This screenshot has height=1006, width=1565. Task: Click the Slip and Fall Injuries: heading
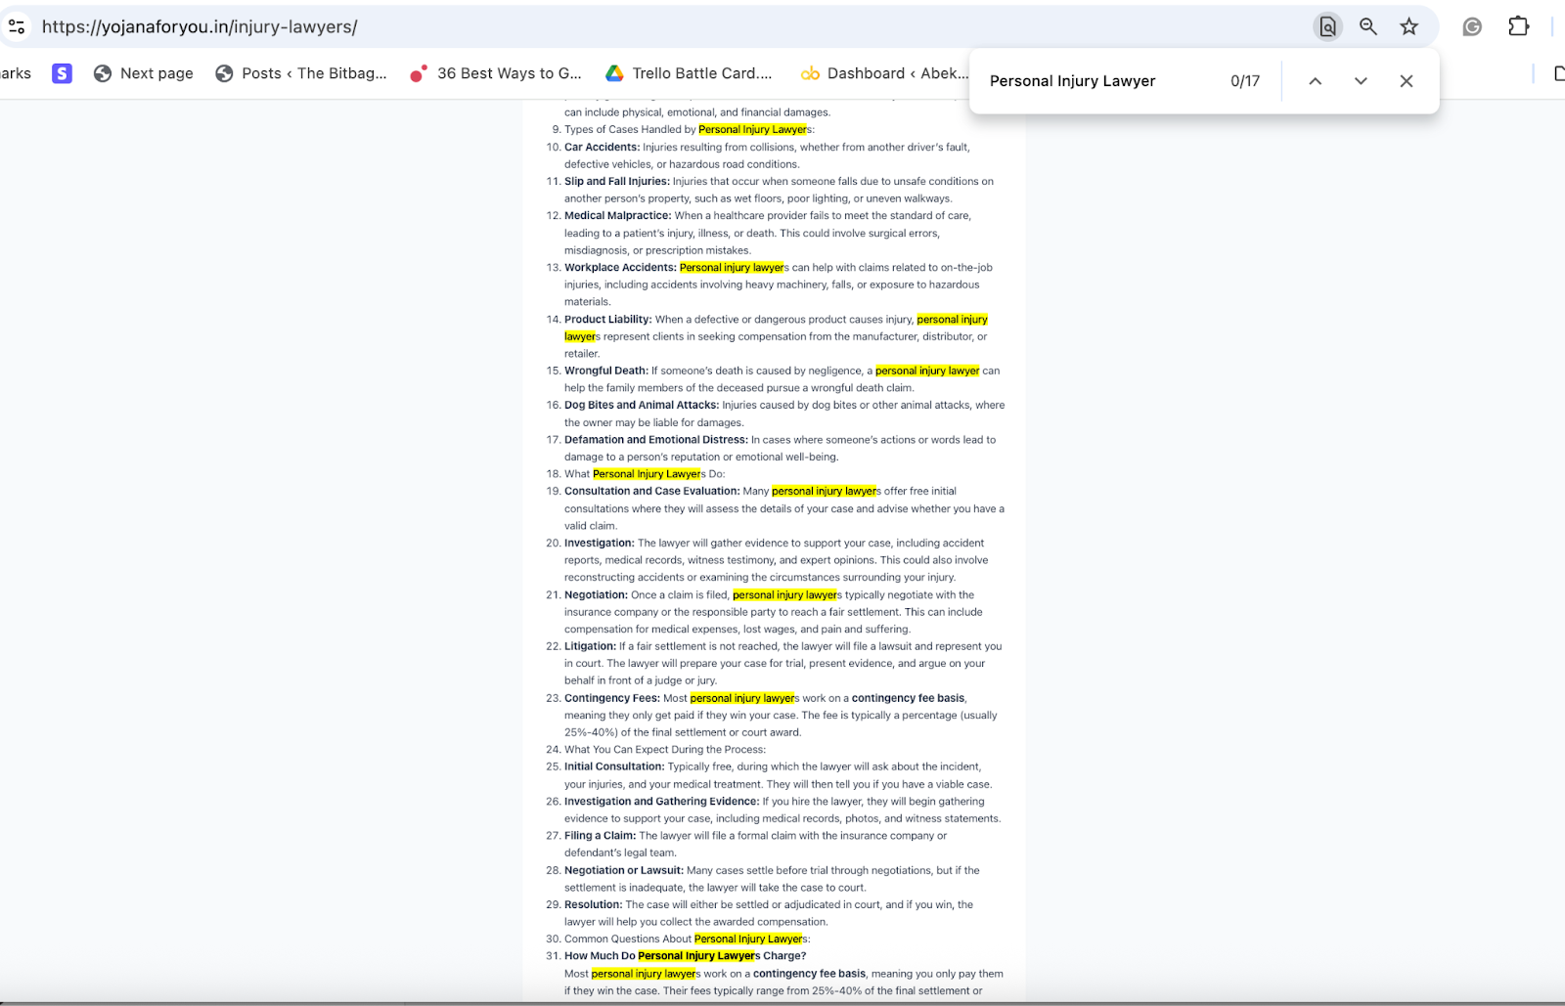tap(617, 181)
